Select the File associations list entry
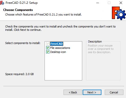 click(x=60, y=48)
